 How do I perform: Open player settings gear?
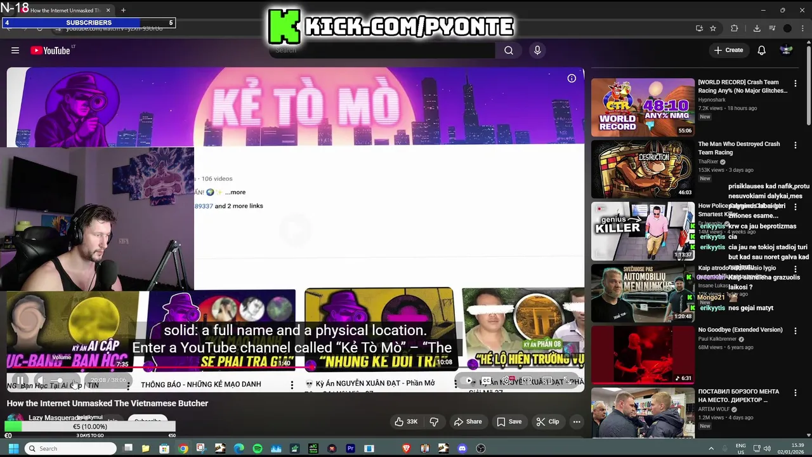(x=507, y=381)
